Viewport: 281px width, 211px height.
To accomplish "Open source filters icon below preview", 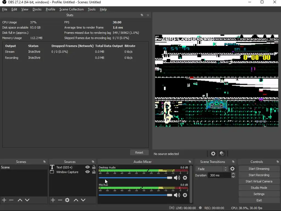I will [222, 154].
